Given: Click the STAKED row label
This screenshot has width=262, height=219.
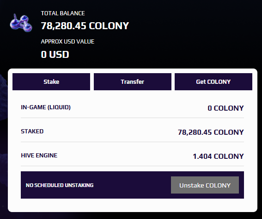Looking at the screenshot, I should tap(32, 131).
